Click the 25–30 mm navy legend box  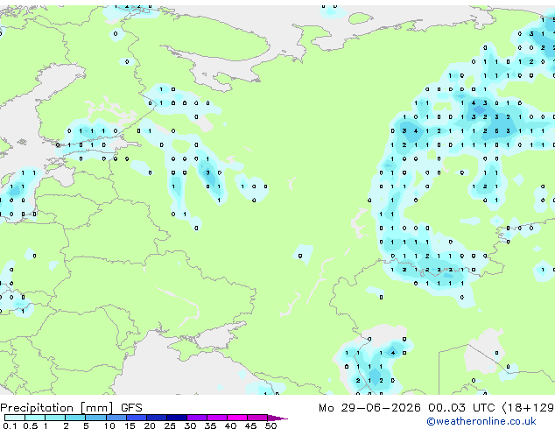177,418
